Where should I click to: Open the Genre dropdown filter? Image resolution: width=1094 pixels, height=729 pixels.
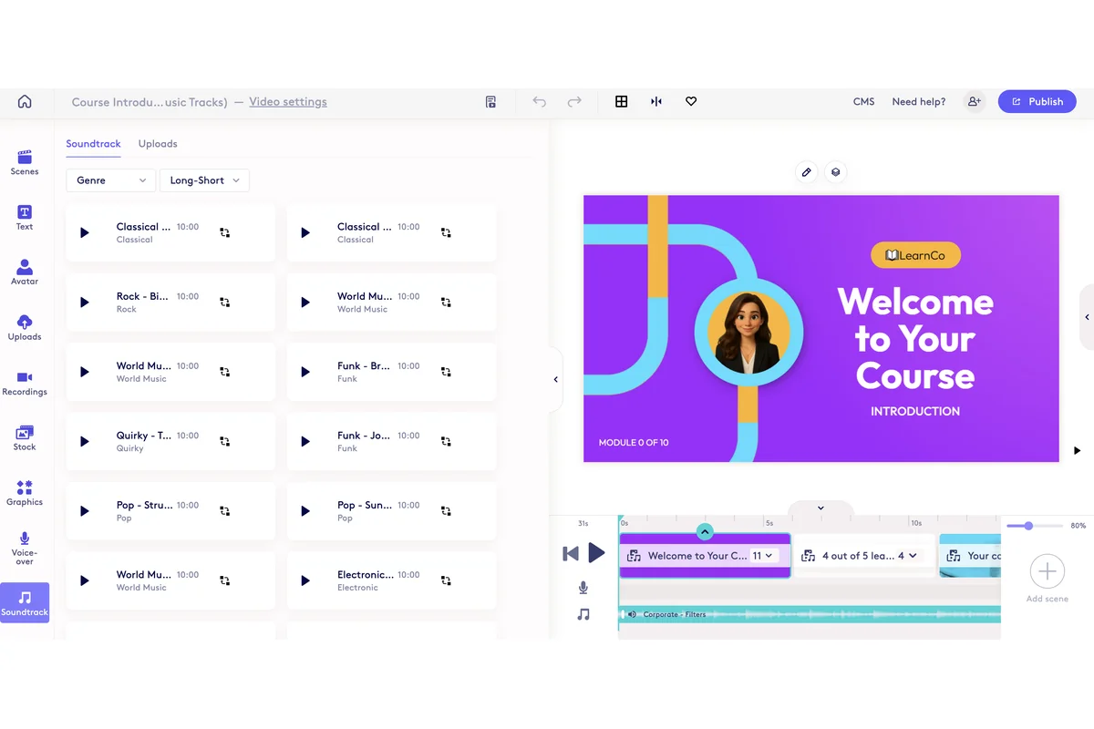coord(111,180)
